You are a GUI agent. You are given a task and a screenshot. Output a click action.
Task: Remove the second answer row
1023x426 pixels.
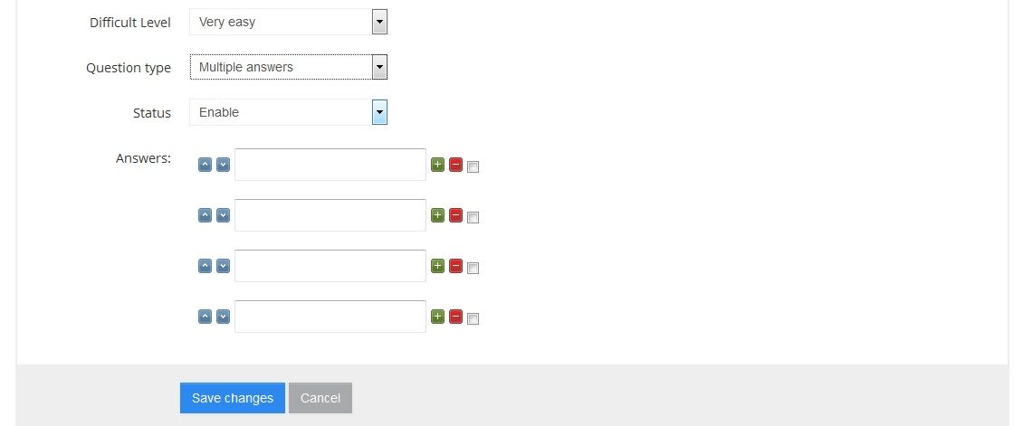(455, 215)
